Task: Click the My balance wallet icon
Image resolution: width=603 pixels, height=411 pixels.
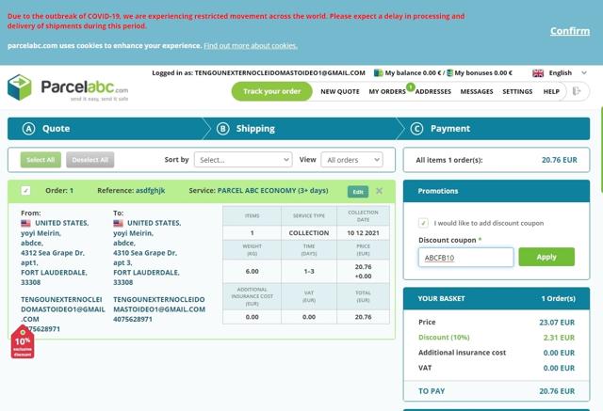Action: coord(379,73)
